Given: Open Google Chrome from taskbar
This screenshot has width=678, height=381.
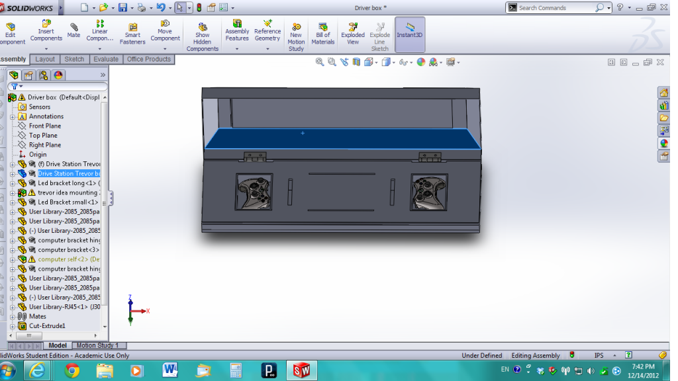Looking at the screenshot, I should (72, 370).
